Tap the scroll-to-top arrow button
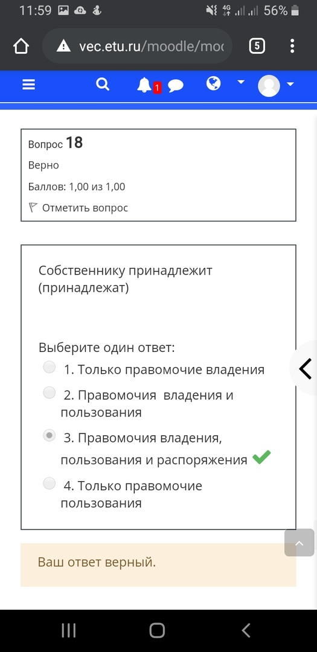The height and width of the screenshot is (652, 317). point(299,543)
